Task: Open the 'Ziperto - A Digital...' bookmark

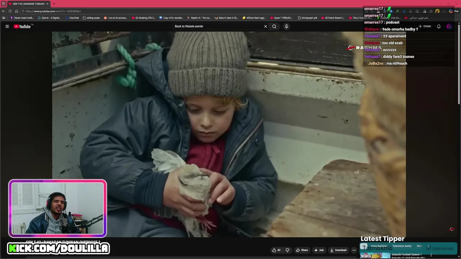Action: pos(49,18)
